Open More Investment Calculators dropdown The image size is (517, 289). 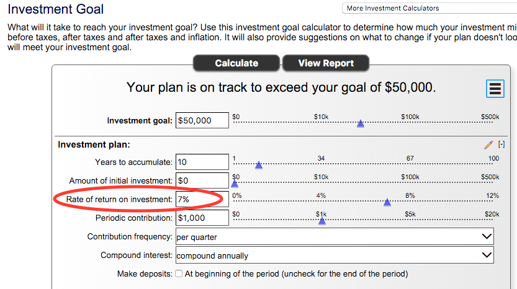[x=428, y=8]
